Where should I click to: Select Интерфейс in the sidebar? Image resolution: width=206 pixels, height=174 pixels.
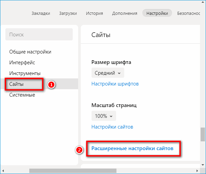[22, 63]
